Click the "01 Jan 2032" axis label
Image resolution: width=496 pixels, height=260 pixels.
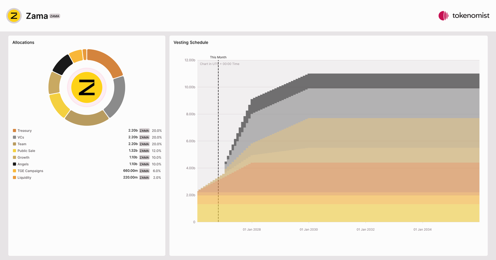pos(366,229)
